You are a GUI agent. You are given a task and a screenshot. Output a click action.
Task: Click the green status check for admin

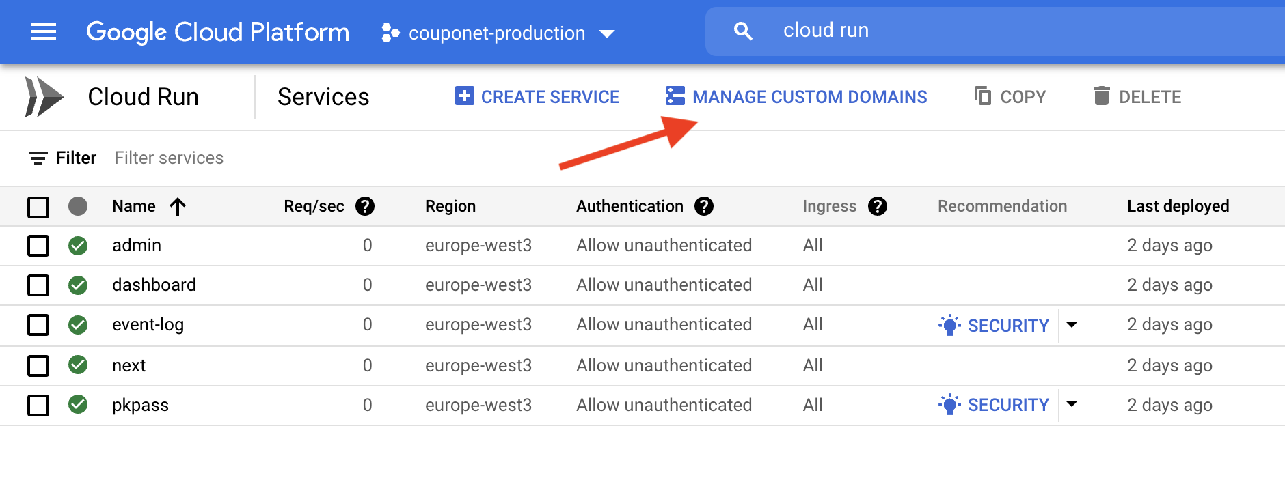78,246
